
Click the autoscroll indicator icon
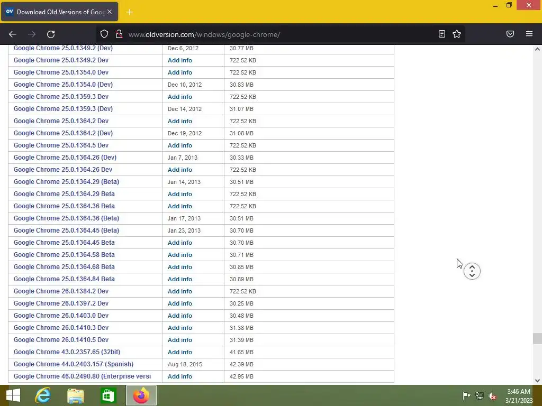tap(472, 271)
